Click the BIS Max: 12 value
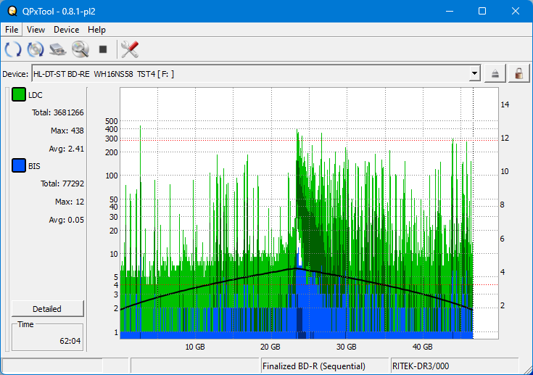 tap(70, 202)
